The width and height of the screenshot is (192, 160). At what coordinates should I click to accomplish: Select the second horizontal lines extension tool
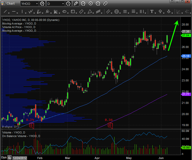(x=133, y=12)
